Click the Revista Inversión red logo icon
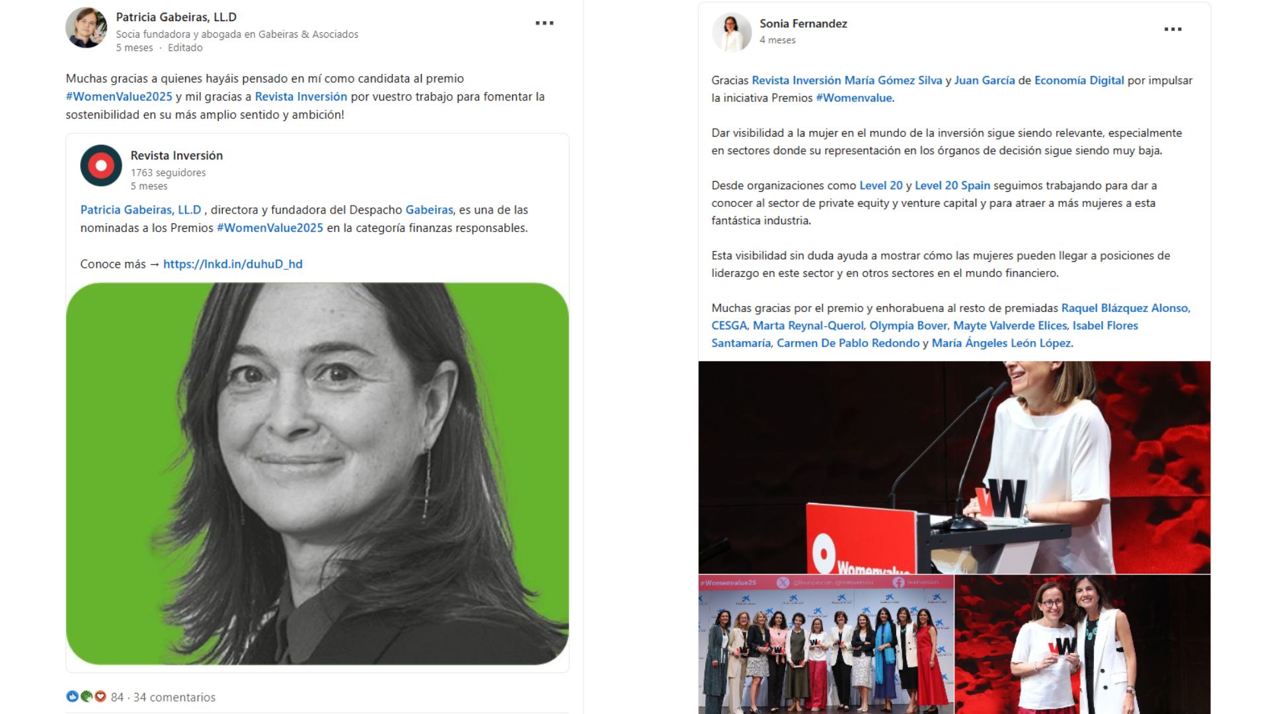Viewport: 1269px width, 714px height. pyautogui.click(x=101, y=165)
